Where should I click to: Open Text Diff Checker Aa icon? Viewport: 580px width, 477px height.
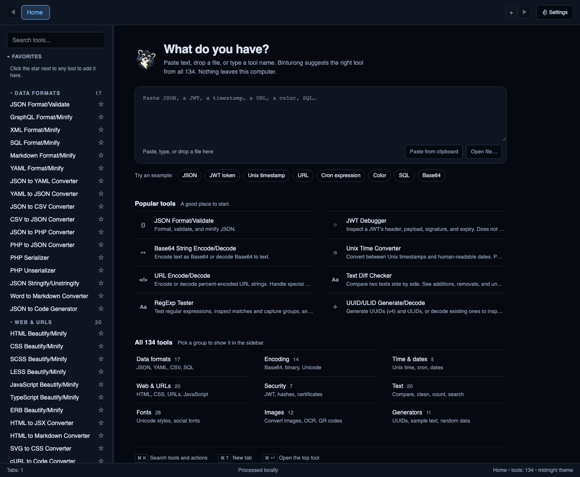pyautogui.click(x=335, y=280)
